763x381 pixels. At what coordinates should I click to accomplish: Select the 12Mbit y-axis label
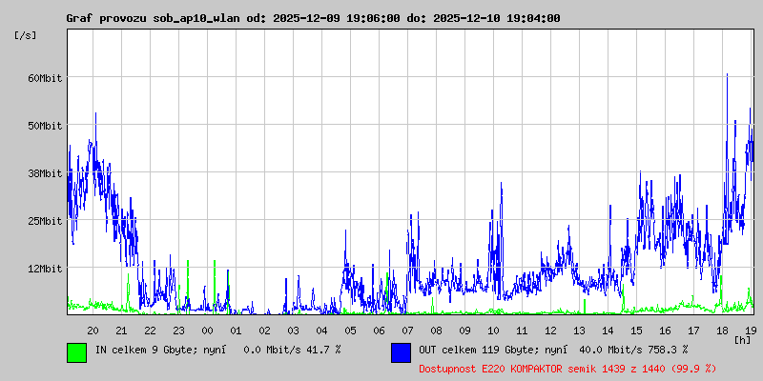tap(45, 269)
